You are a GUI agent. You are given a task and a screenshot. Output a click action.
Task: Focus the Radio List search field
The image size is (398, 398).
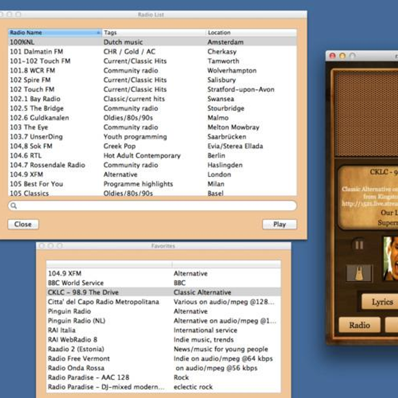coord(152,206)
